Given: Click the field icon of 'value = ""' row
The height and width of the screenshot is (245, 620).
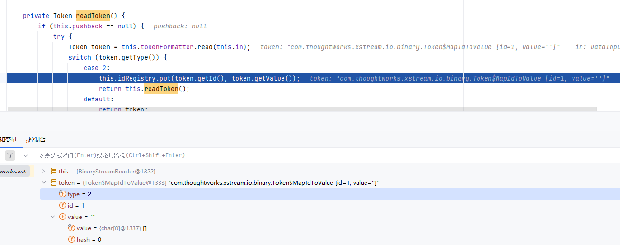Looking at the screenshot, I should pyautogui.click(x=62, y=217).
